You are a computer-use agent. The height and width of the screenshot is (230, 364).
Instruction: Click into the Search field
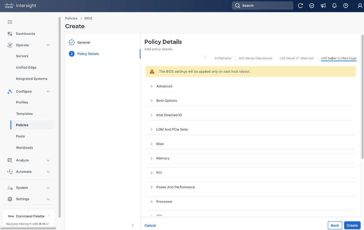pyautogui.click(x=262, y=6)
